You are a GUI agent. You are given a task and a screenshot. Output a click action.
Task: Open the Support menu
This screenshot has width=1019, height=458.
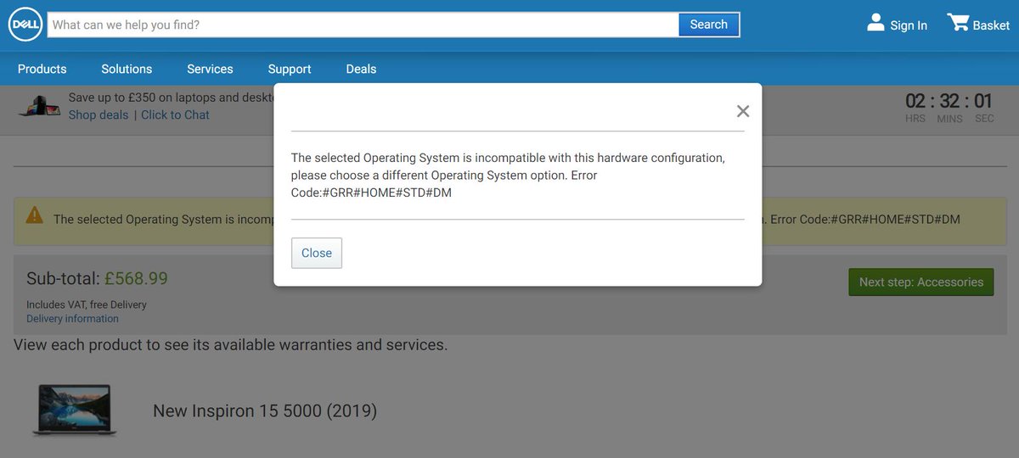[290, 70]
